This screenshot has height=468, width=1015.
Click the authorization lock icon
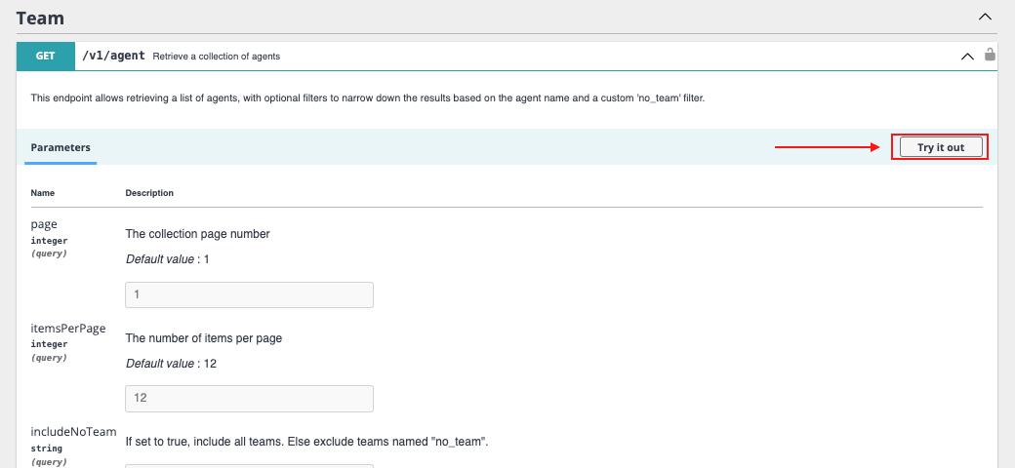point(990,56)
